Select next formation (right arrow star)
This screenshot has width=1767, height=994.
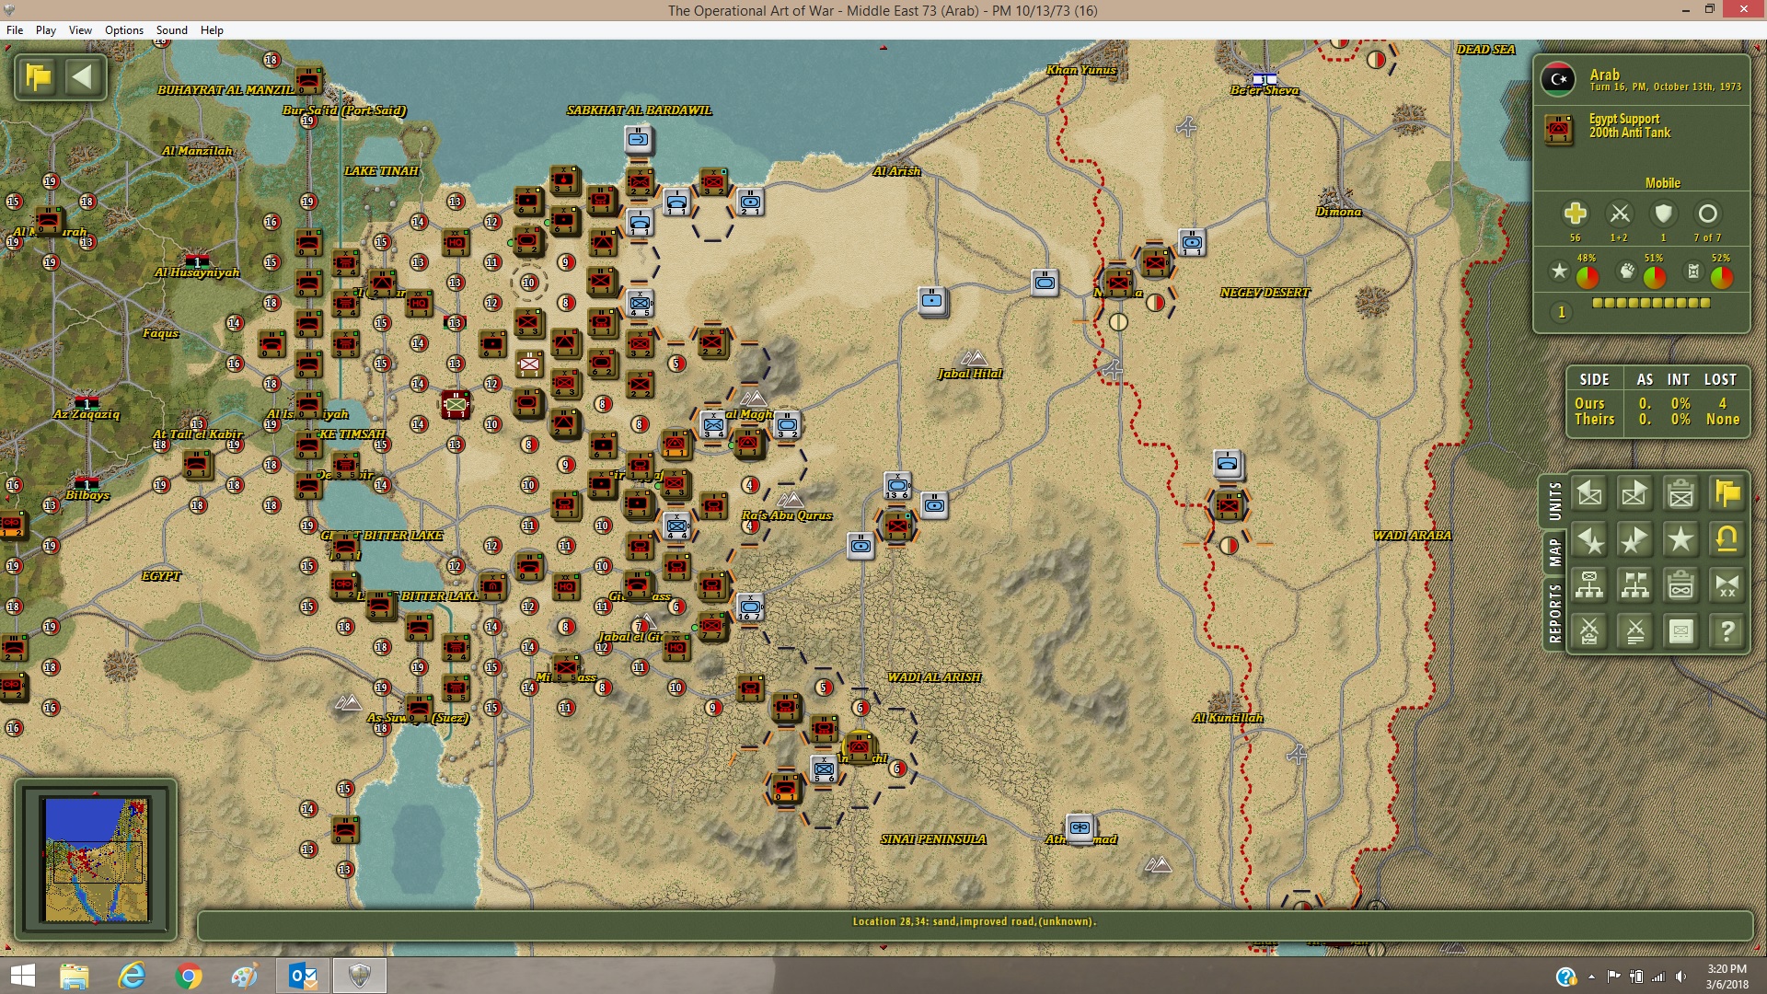tap(1634, 540)
